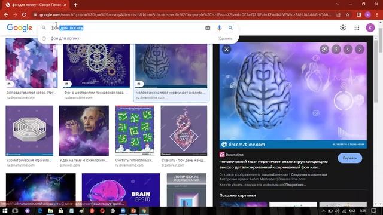Open Zoom from taskbar
The height and width of the screenshot is (215, 383).
[123, 211]
